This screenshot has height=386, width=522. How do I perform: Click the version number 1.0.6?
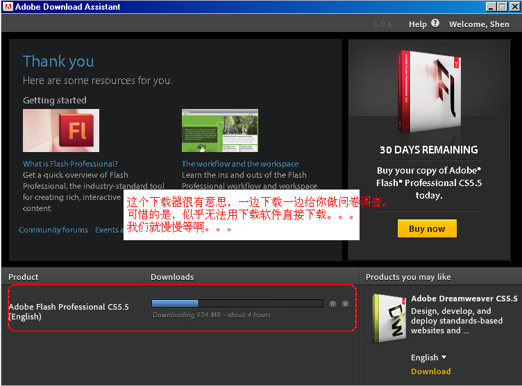[382, 24]
